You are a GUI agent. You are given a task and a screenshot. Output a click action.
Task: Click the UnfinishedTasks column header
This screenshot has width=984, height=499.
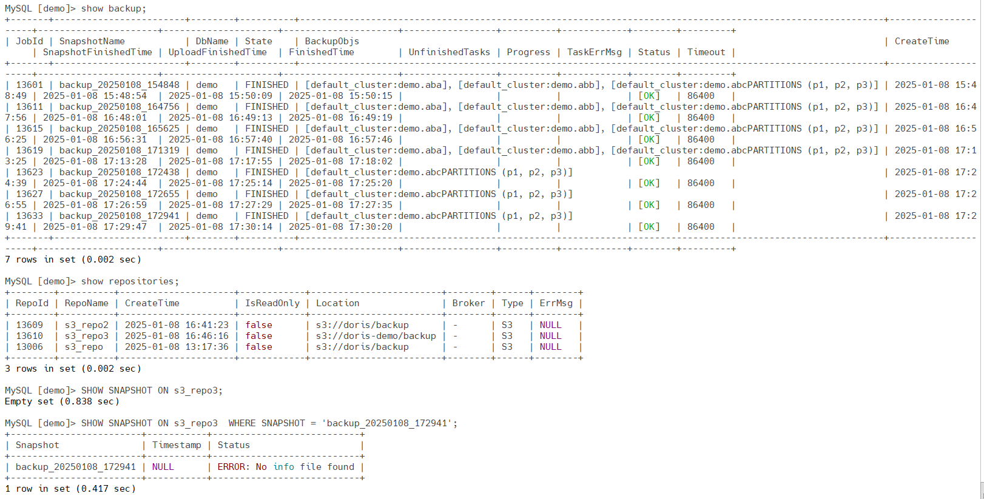tap(449, 52)
